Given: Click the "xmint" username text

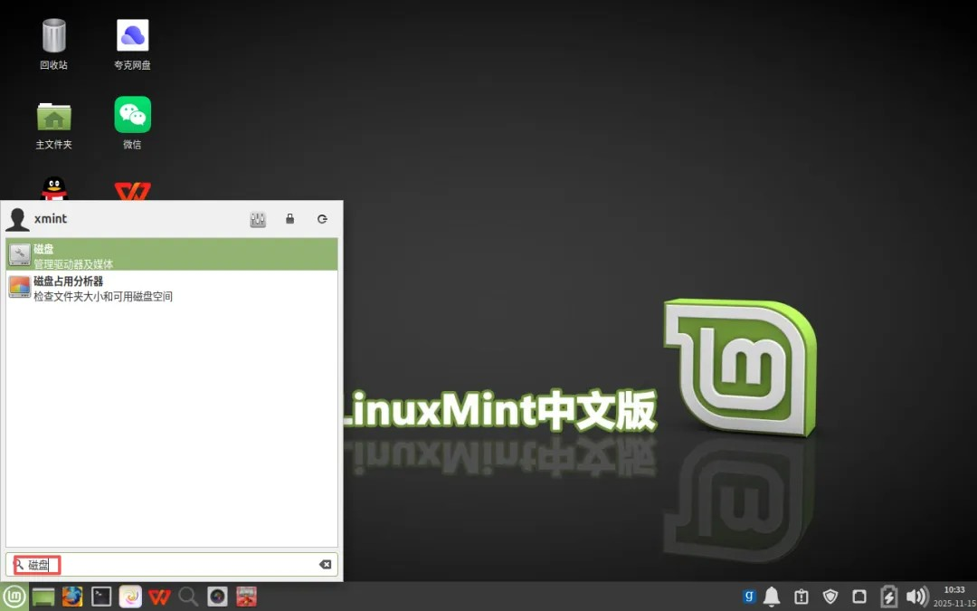Looking at the screenshot, I should pos(51,219).
